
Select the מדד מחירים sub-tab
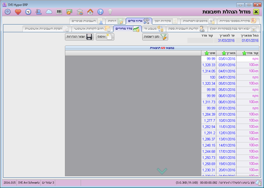(x=127, y=29)
